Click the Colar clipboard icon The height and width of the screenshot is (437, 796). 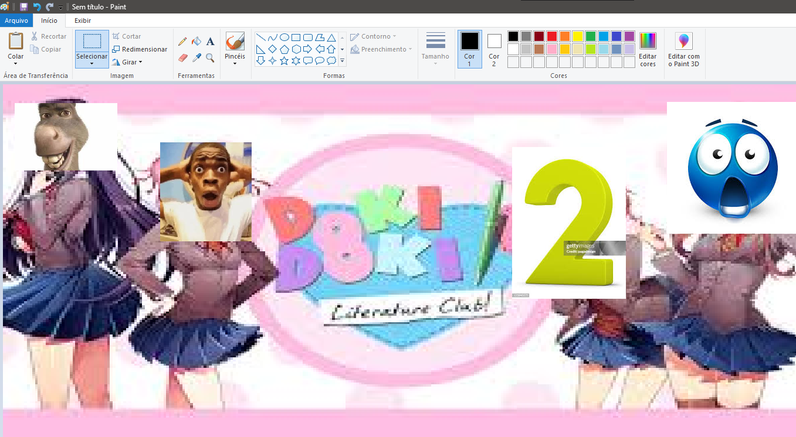[16, 41]
